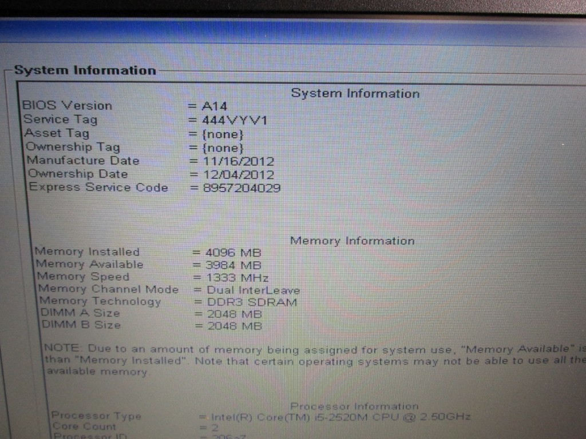Click the {none} value beside Ownership Tag
The image size is (586, 439).
click(223, 148)
